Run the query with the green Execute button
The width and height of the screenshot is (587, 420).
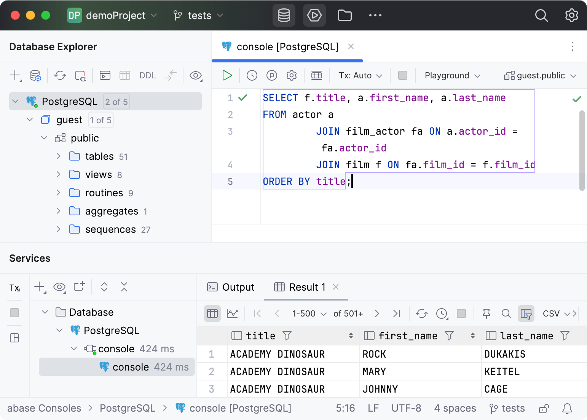[227, 75]
